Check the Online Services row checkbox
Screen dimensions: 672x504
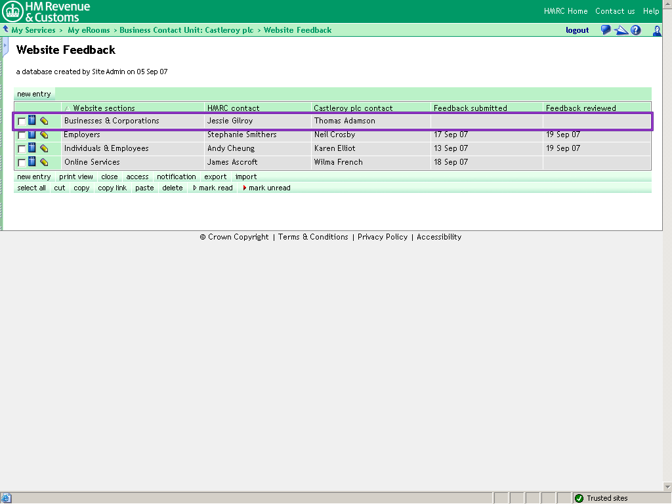[22, 163]
